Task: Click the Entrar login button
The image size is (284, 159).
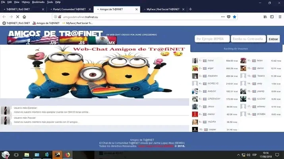Action: click(273, 39)
